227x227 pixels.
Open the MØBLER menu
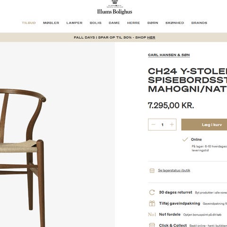point(51,23)
